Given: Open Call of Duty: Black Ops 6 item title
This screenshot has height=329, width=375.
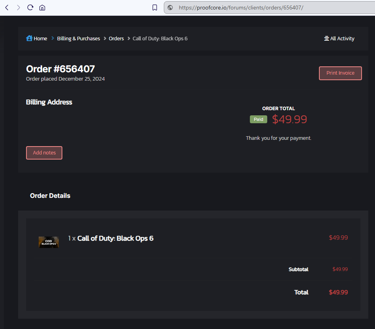Looking at the screenshot, I should 115,238.
